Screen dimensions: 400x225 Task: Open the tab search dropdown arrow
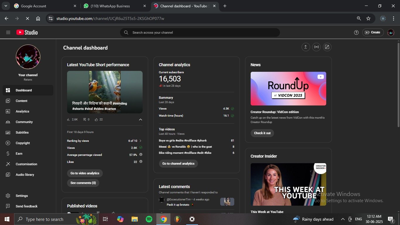coord(6,6)
